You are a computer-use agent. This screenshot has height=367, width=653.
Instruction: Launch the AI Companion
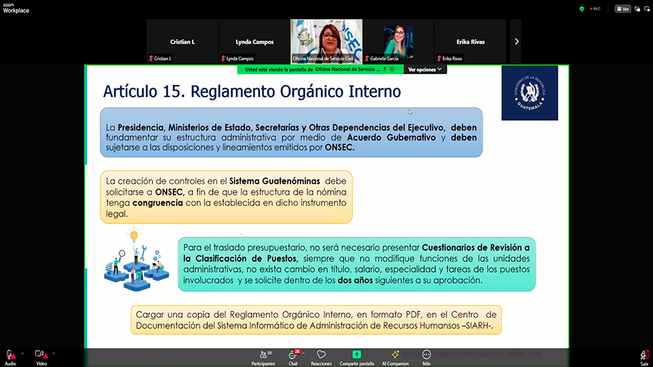point(395,356)
